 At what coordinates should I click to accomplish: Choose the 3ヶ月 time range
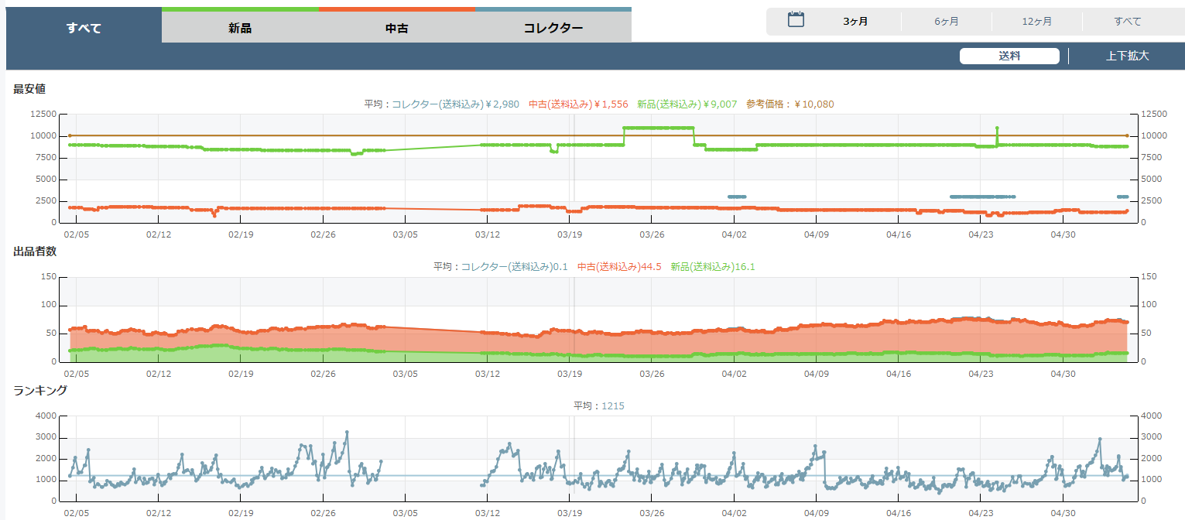coord(855,22)
